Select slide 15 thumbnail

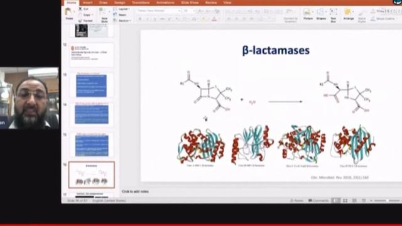[x=92, y=144]
